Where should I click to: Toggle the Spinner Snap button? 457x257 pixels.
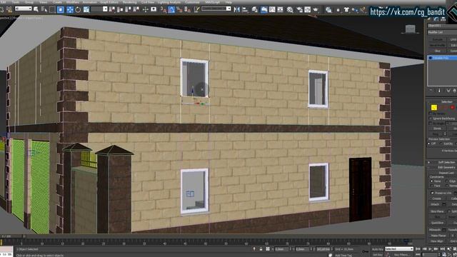(187, 9)
